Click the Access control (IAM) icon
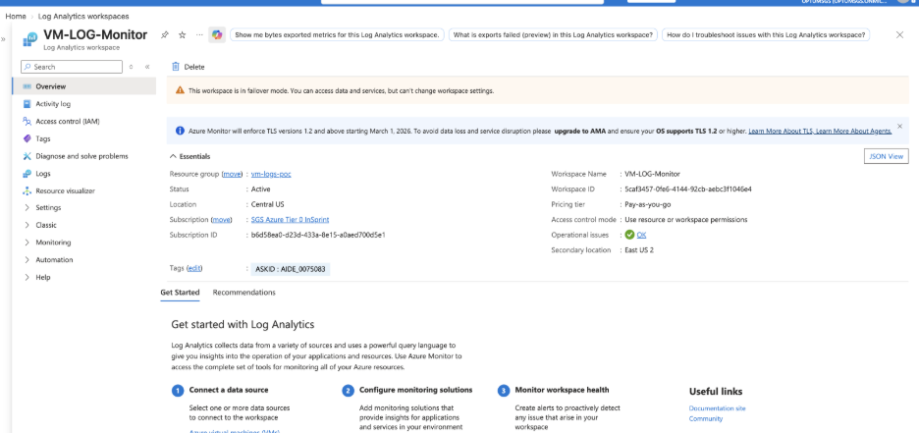919x433 pixels. click(27, 122)
